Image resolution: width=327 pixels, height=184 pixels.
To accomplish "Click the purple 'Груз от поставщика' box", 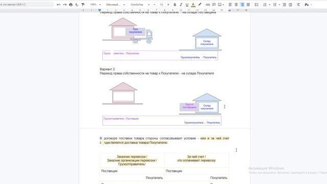I will [x=189, y=106].
